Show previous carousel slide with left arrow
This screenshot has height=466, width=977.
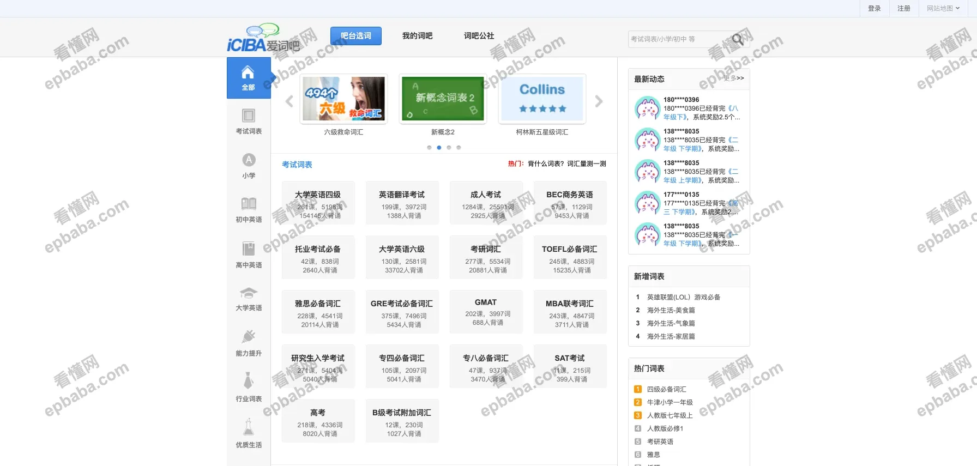click(290, 101)
